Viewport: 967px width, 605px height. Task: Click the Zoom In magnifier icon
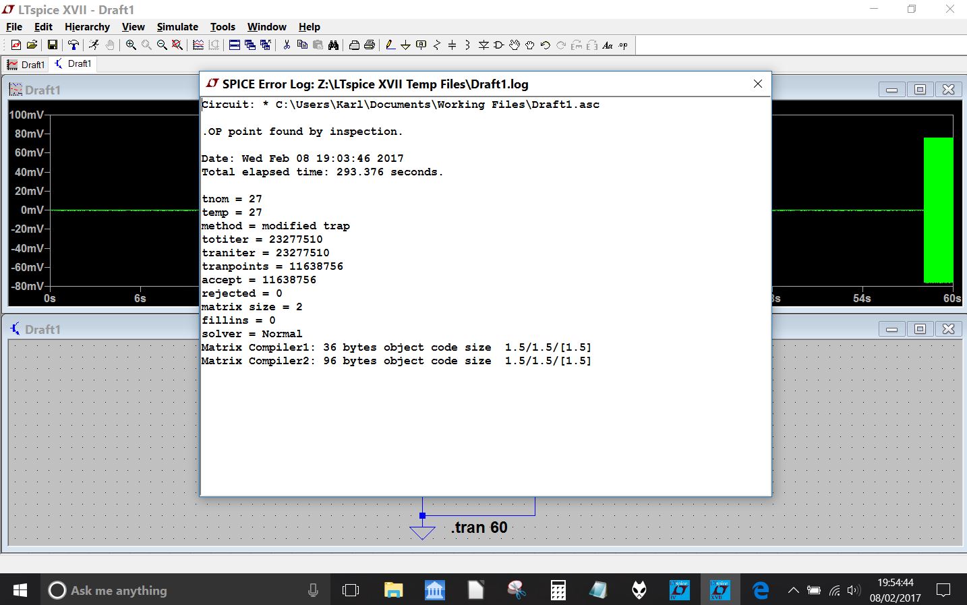point(131,45)
